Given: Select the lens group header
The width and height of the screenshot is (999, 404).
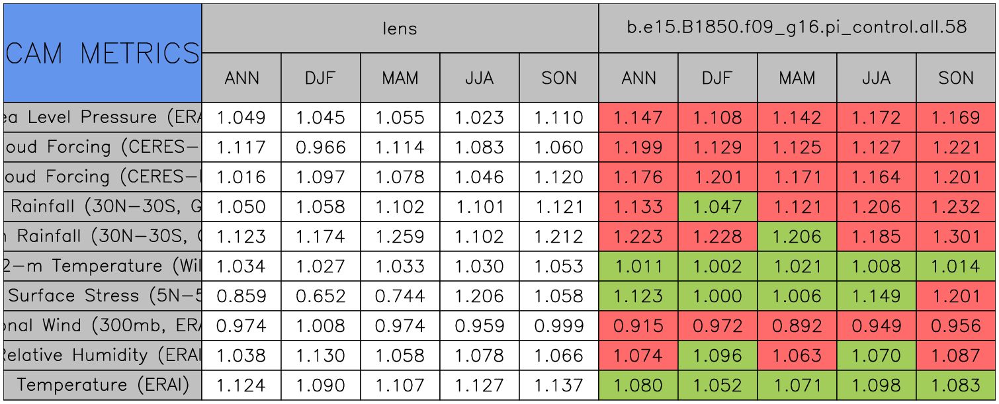Looking at the screenshot, I should (400, 28).
